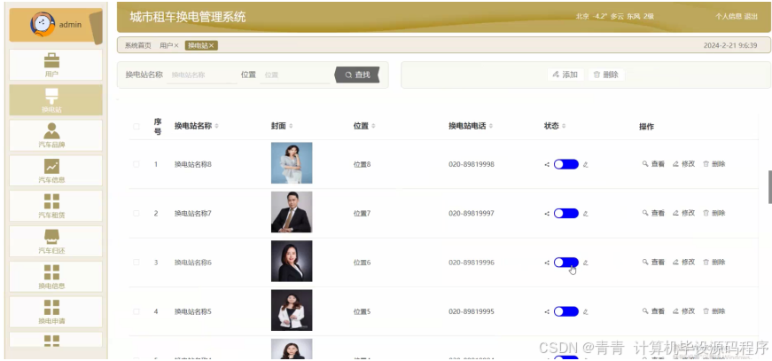The width and height of the screenshot is (772, 361).
Task: Focus the 换电站名称 search field
Action: 202,75
